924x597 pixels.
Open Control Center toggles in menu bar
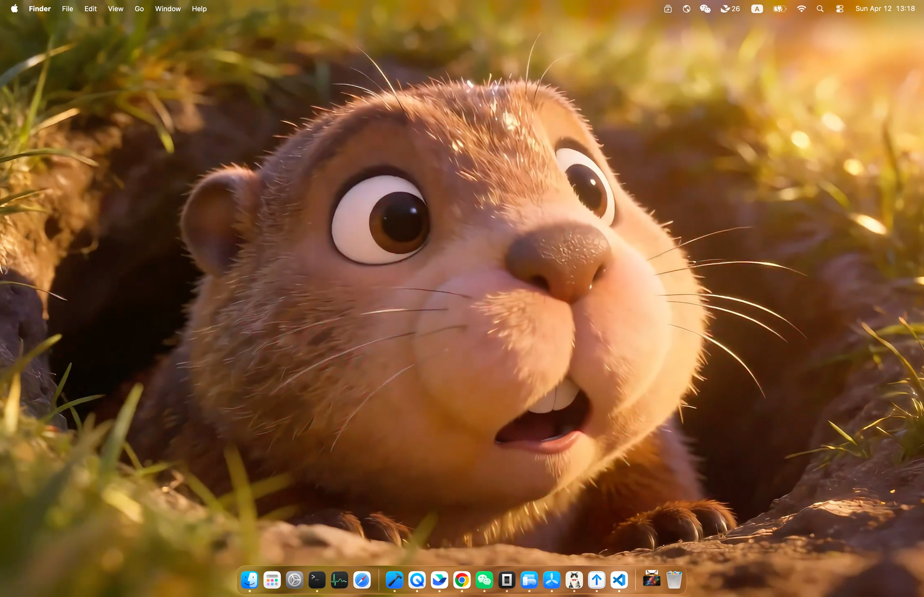(840, 9)
